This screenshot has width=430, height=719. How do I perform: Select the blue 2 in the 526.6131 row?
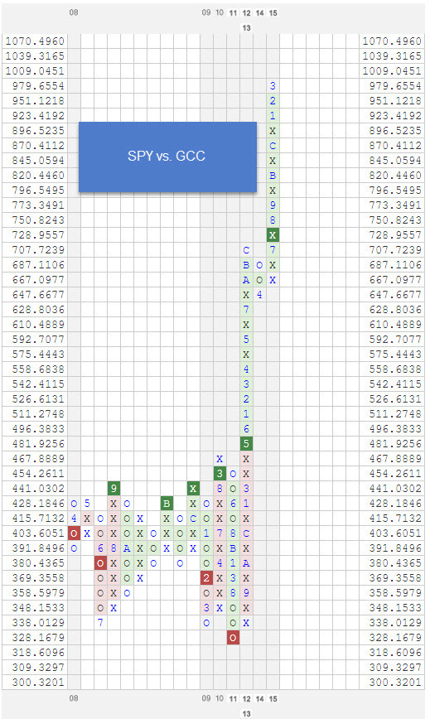[246, 399]
